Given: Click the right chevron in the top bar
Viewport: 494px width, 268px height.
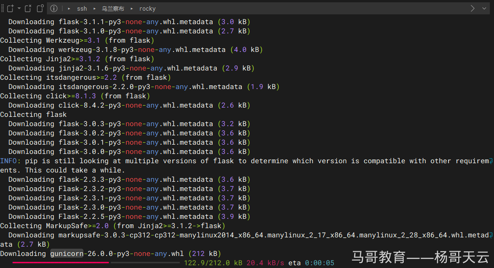Looking at the screenshot, I should [x=472, y=8].
